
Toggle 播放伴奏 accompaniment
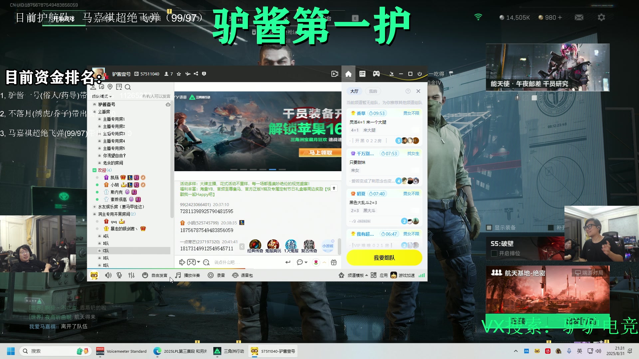click(x=188, y=275)
